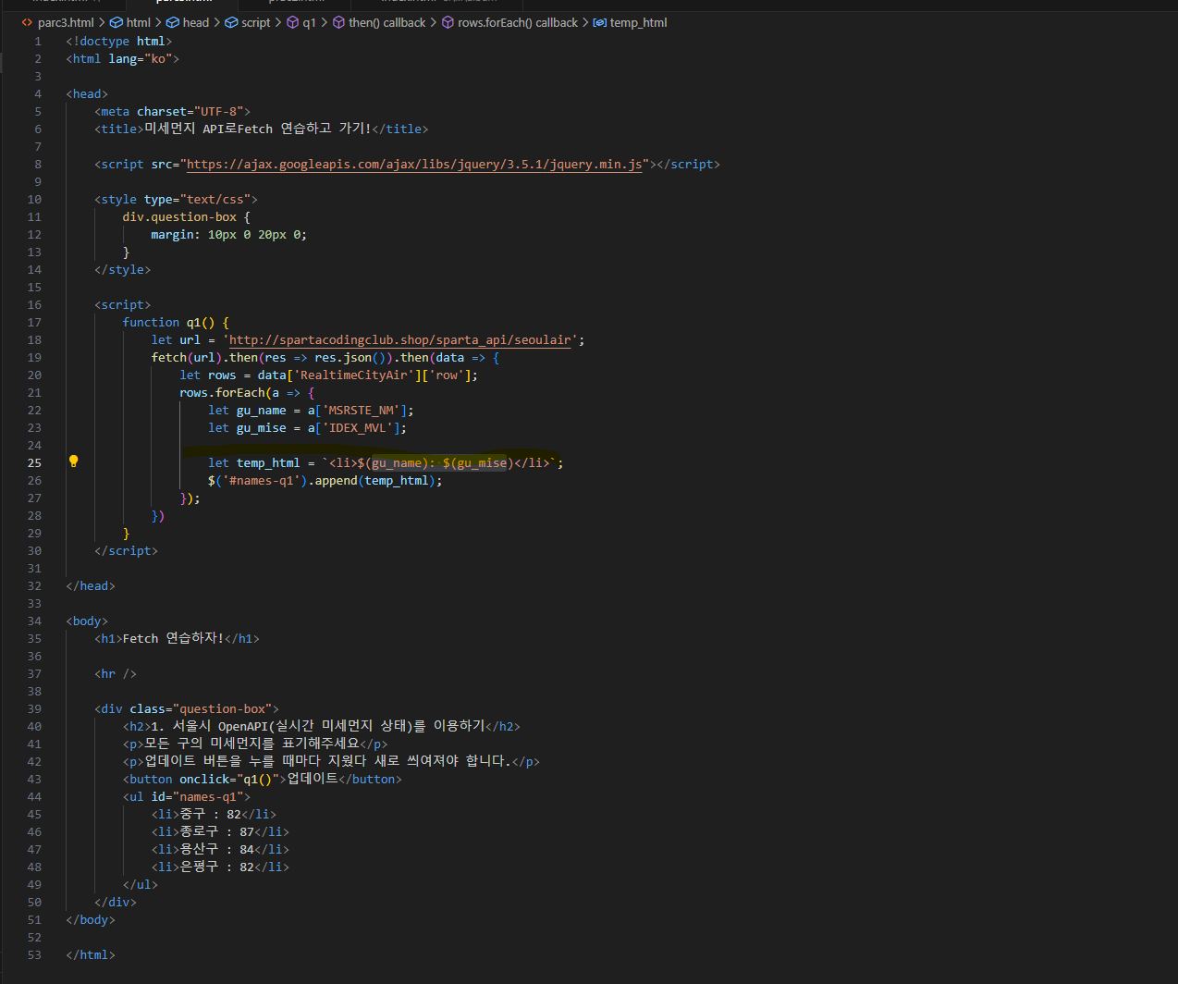Click the style type="text/css" tag
The width and height of the screenshot is (1178, 984).
pos(176,199)
